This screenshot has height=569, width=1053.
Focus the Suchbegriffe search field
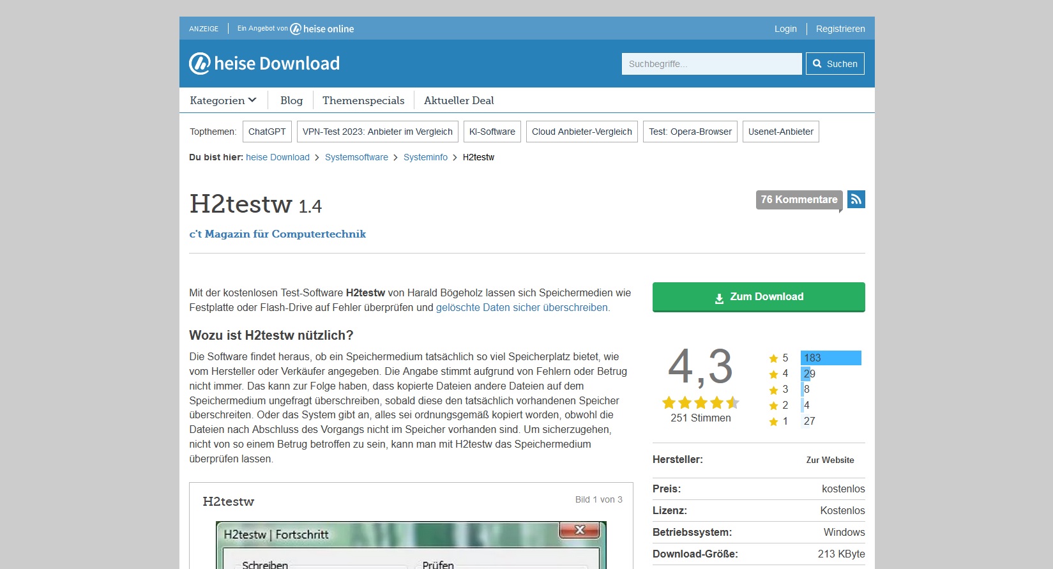click(712, 64)
